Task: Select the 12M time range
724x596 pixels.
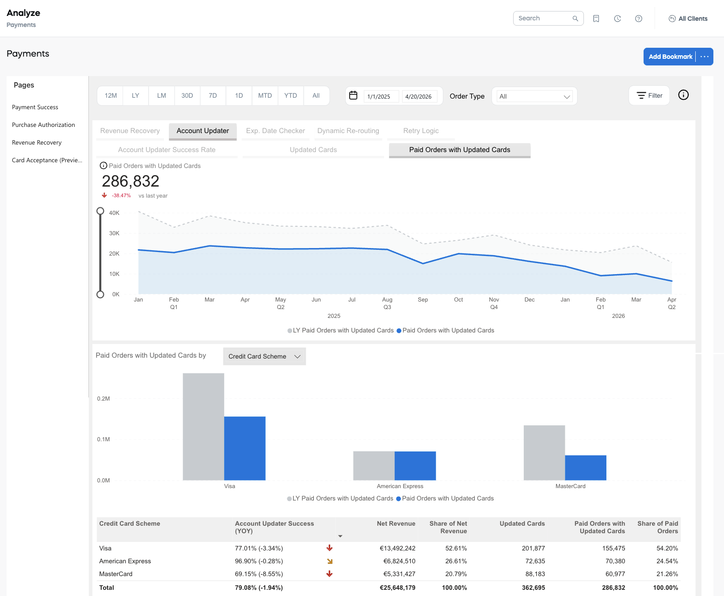Action: 111,96
